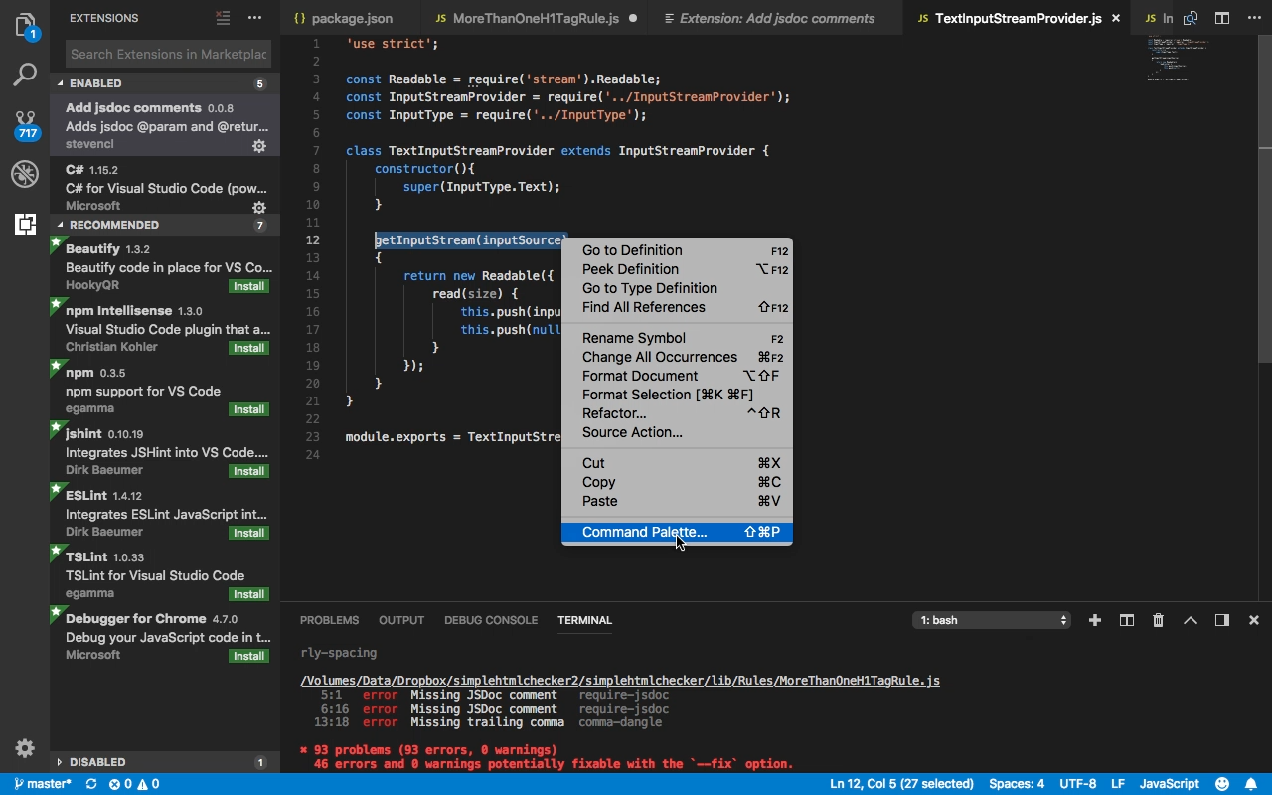This screenshot has height=795, width=1272.
Task: Choose Command Palette... from context menu
Action: tap(677, 532)
